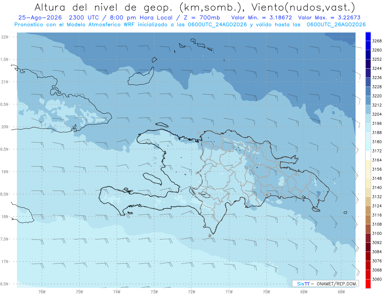
Task: Click the '71W' longitude label
Action: [229, 292]
